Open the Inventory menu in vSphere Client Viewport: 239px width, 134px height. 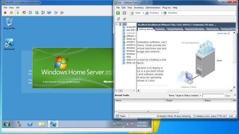point(139,7)
